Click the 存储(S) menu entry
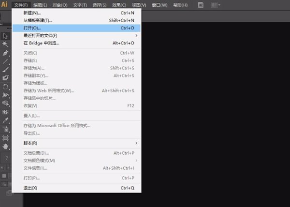 tap(76, 60)
